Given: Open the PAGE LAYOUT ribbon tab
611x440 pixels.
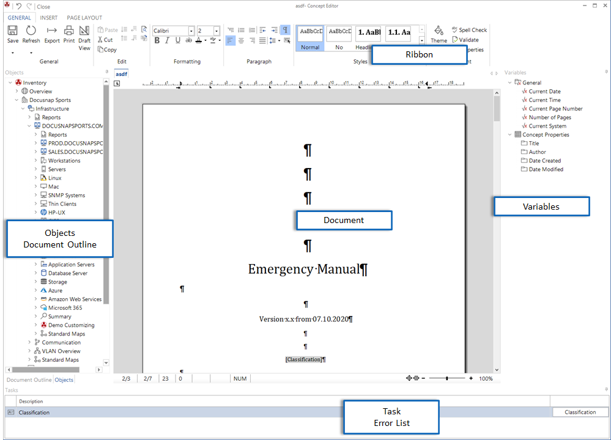Looking at the screenshot, I should click(84, 18).
